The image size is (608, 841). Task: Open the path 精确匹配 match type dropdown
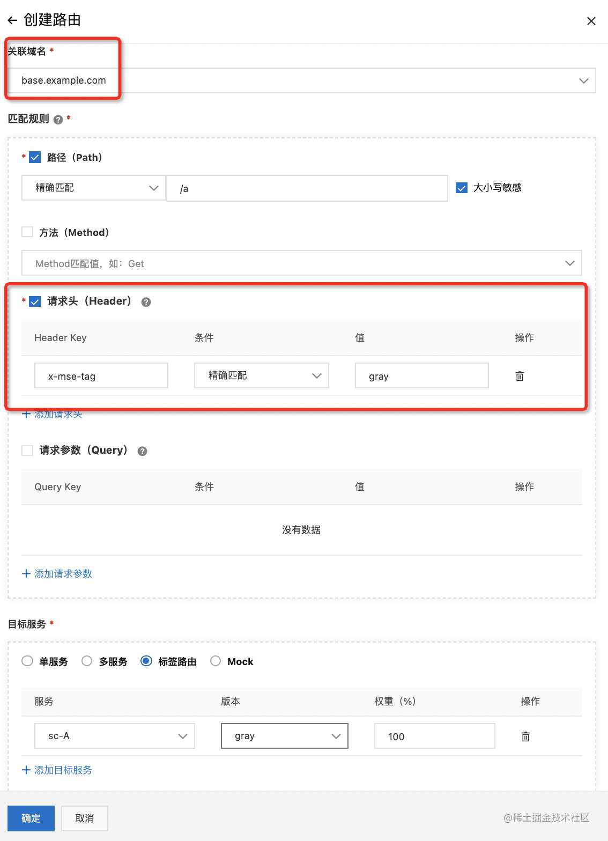93,188
